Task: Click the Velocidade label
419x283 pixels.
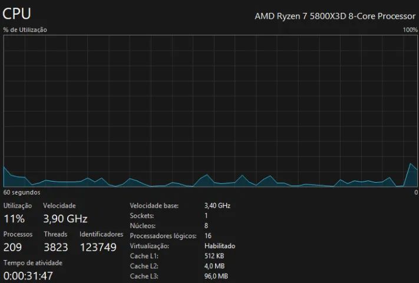Action: click(x=60, y=206)
